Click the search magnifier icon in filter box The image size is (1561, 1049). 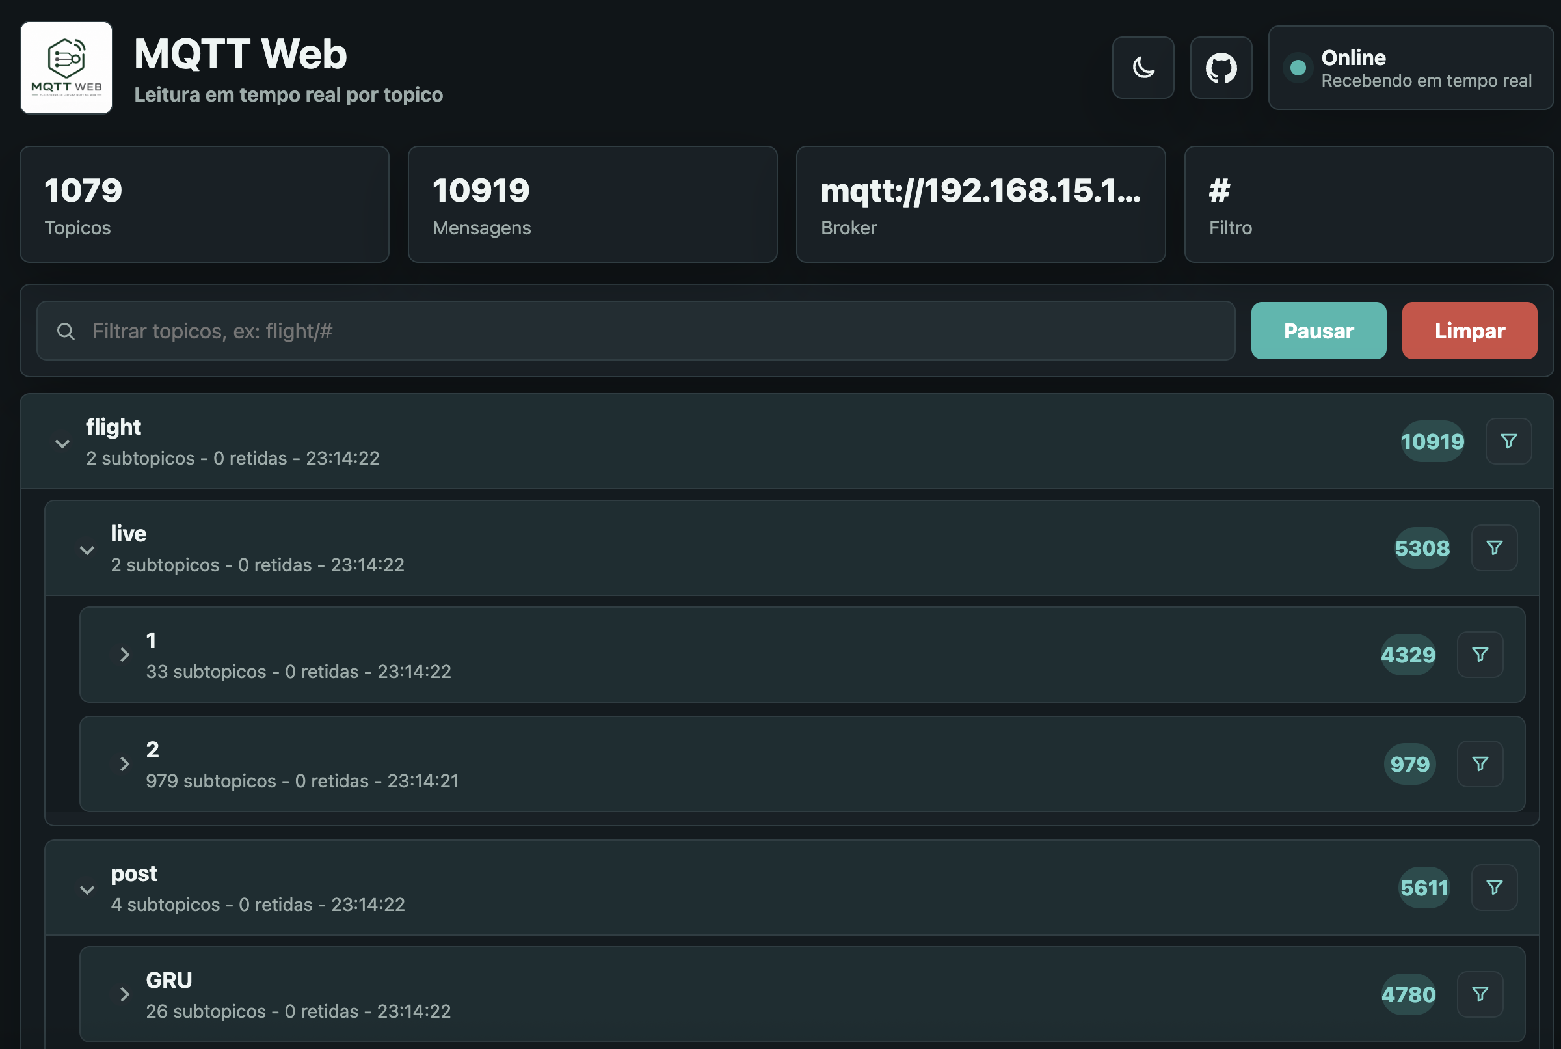coord(66,331)
